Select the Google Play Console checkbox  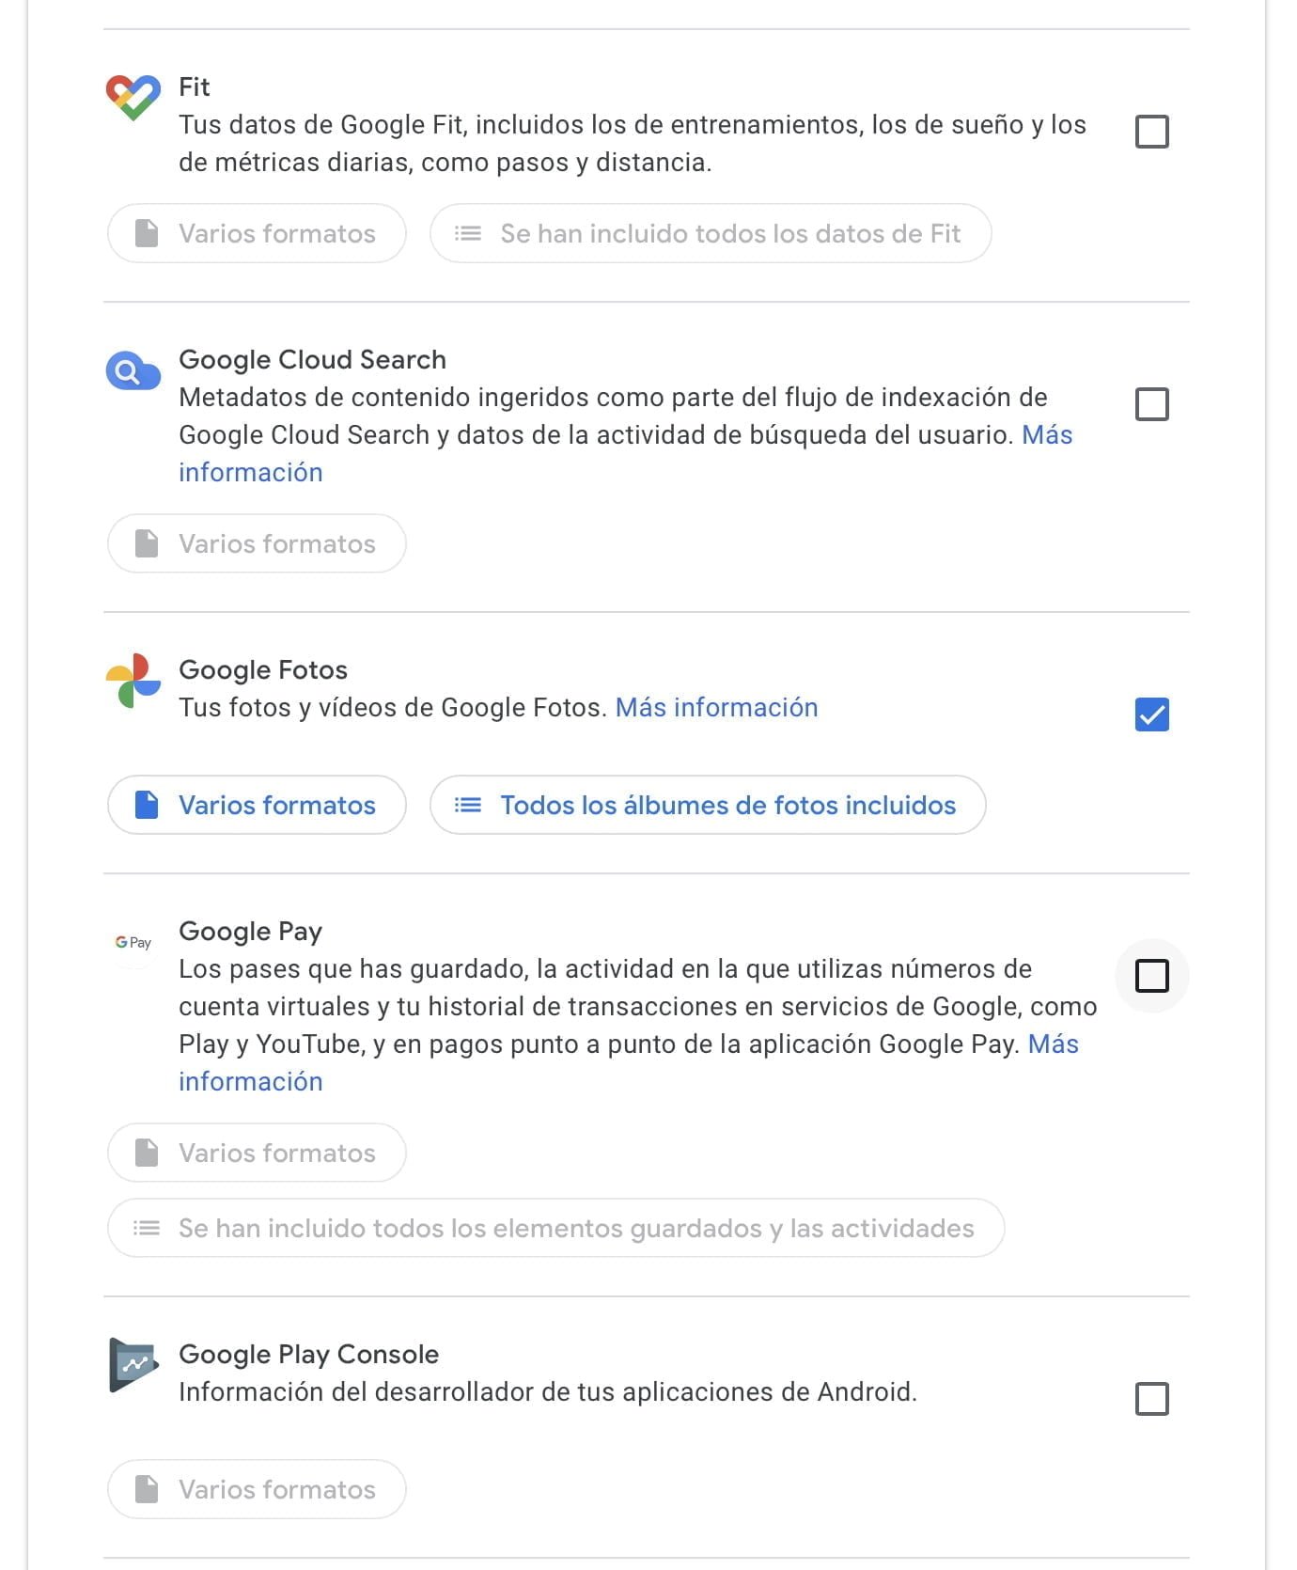pyautogui.click(x=1152, y=1399)
